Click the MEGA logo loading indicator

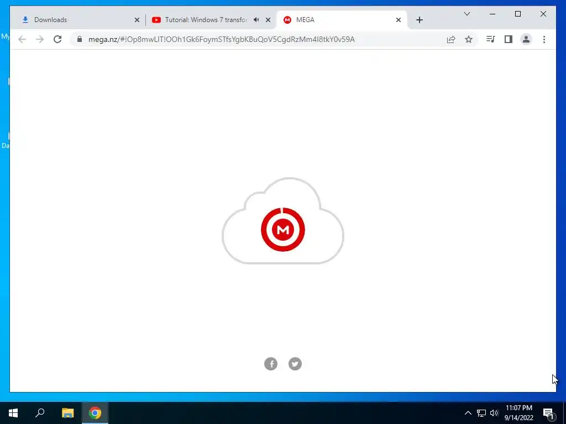tap(283, 230)
